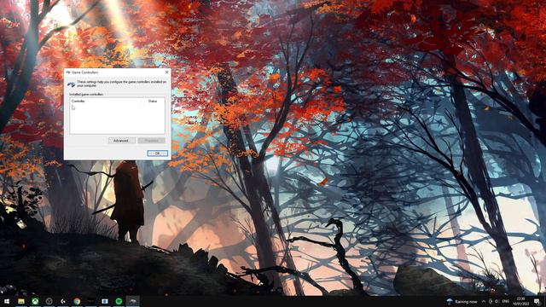The width and height of the screenshot is (546, 307).
Task: Open the blue window app on the taskbar
Action: (105, 301)
